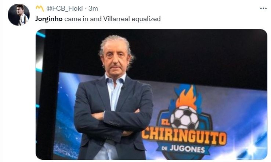This screenshot has height=162, width=271.
Task: Open the attached photo at the man's face
Action: tap(116, 56)
